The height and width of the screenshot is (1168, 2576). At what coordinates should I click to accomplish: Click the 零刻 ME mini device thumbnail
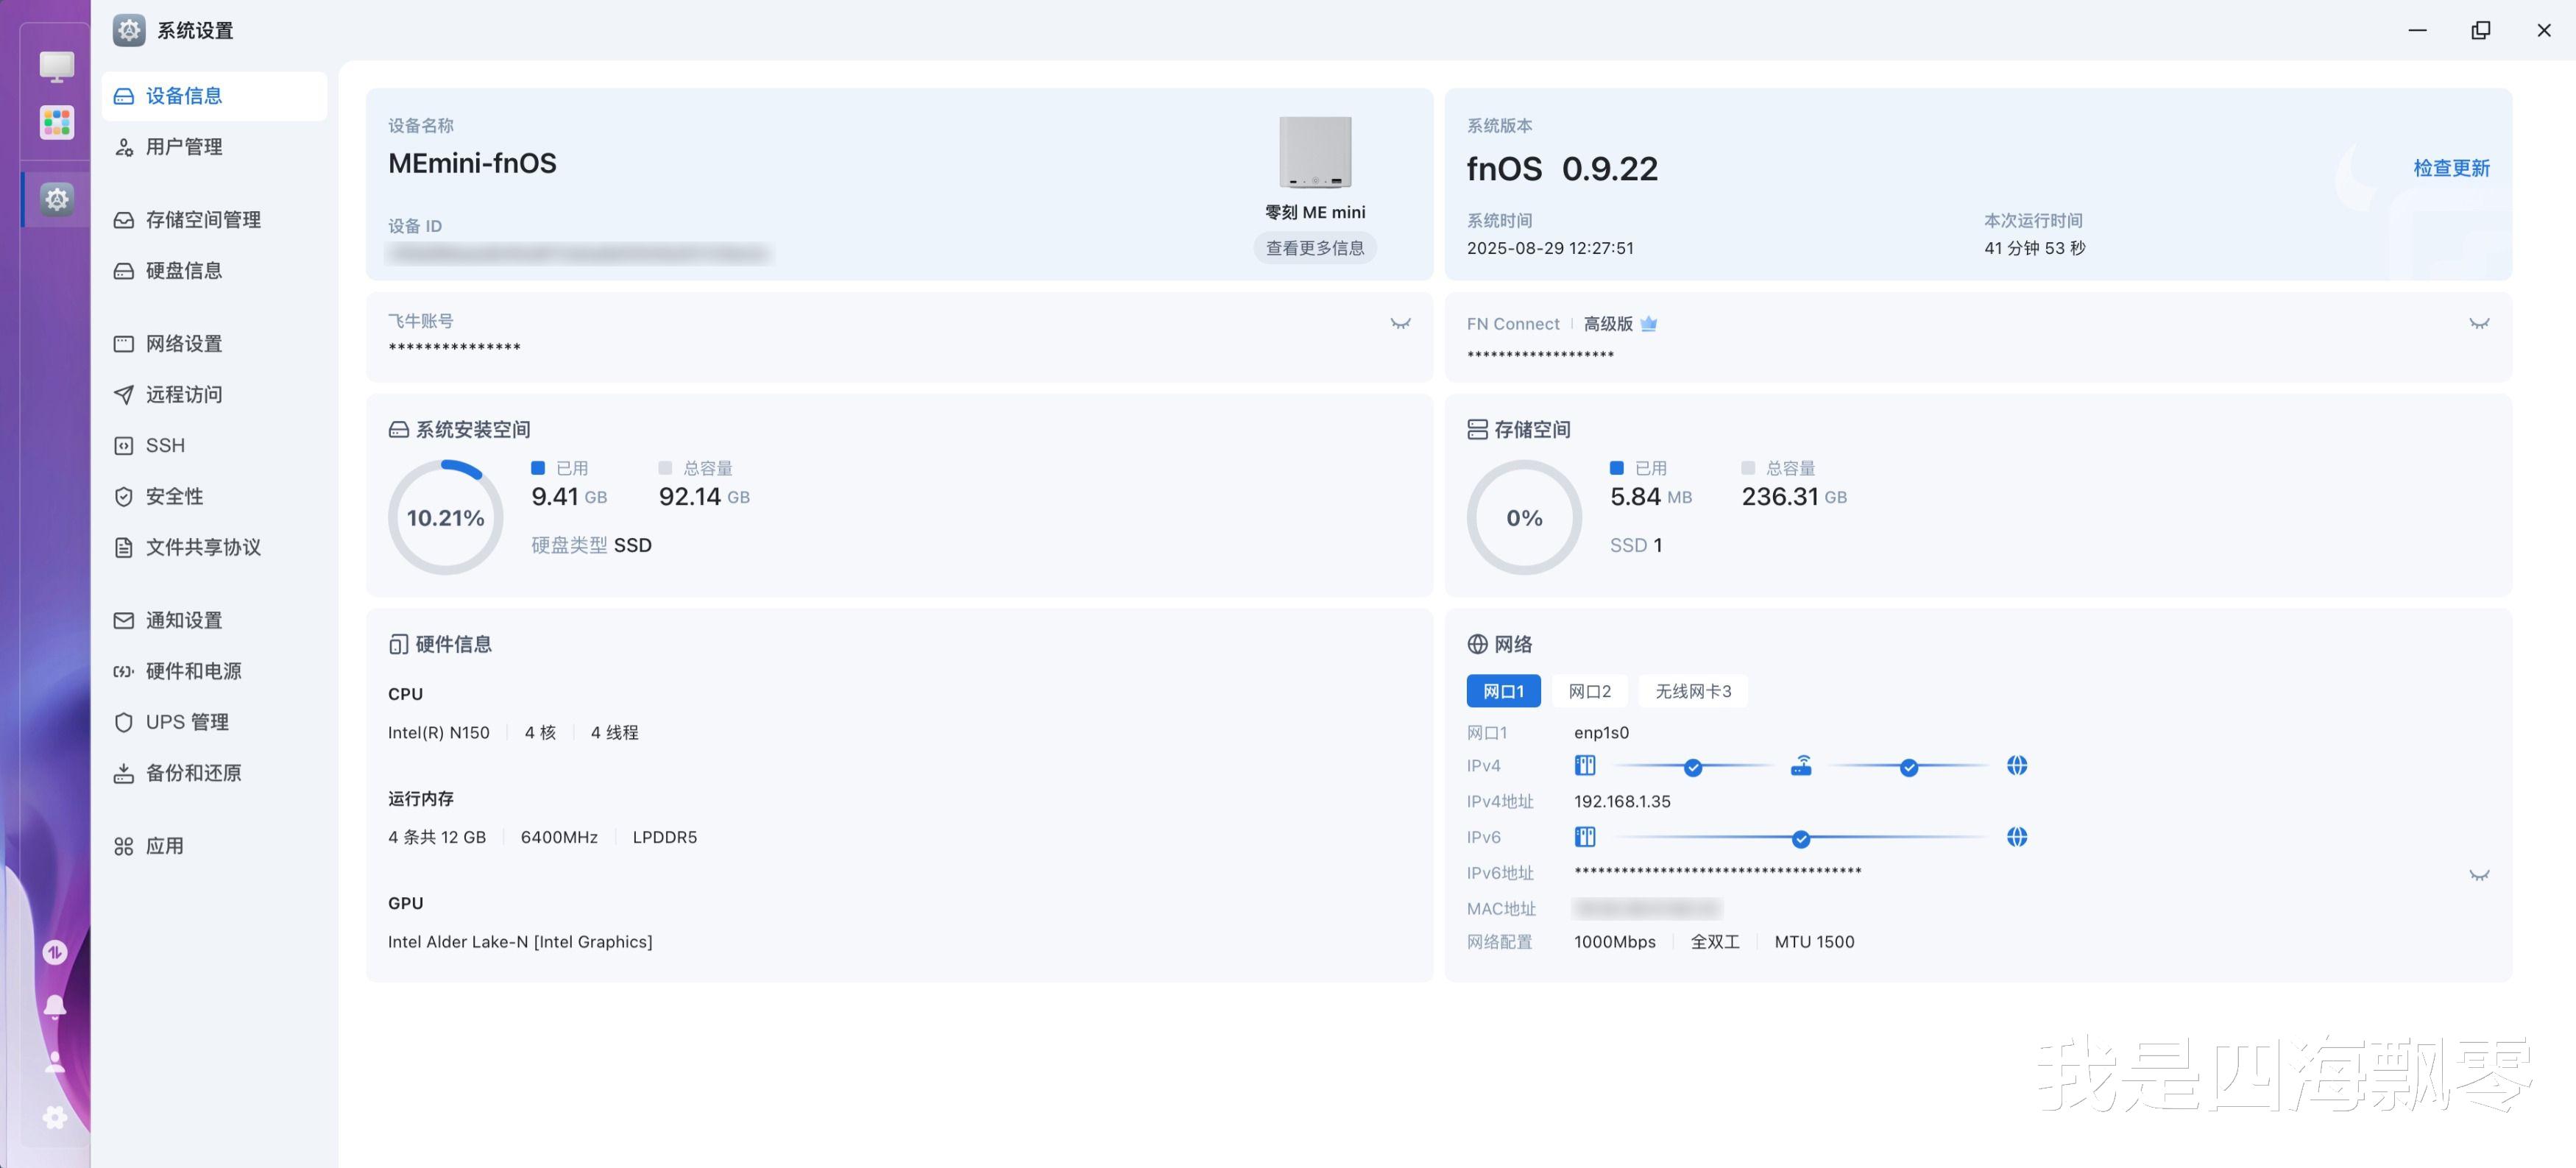click(x=1314, y=153)
